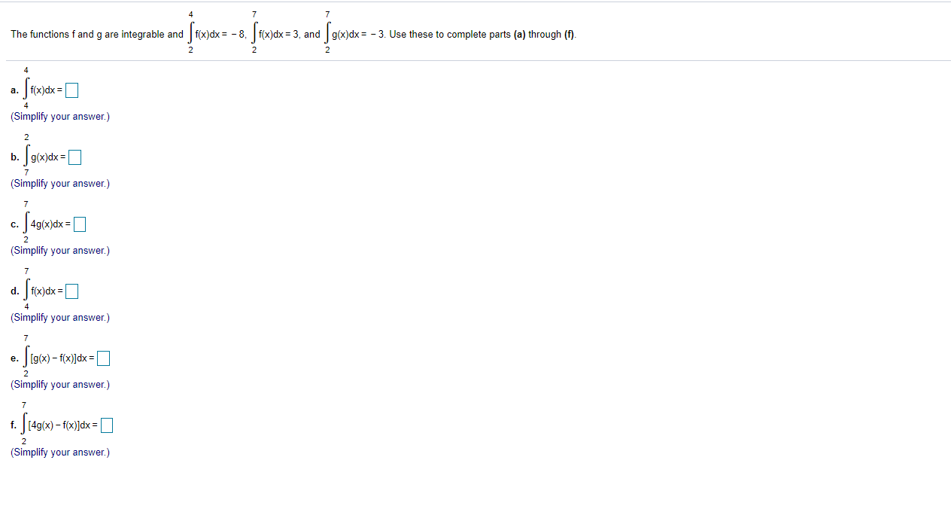Click the Simplify your answer hint under part a
This screenshot has height=512, width=951.
pos(59,116)
